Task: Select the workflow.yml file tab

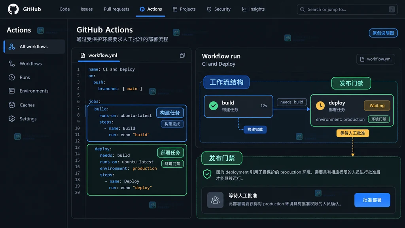Action: [98, 55]
